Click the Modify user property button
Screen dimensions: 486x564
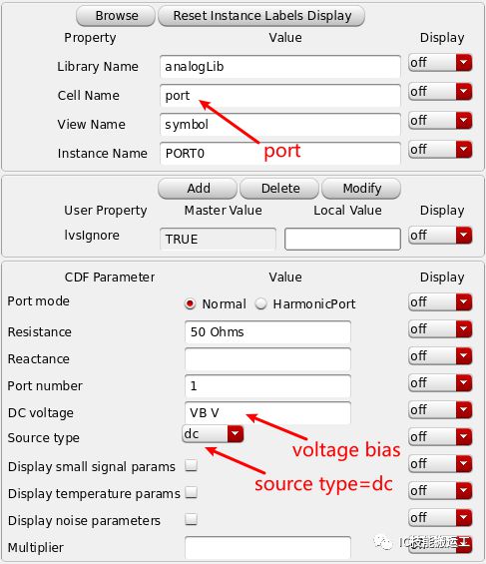(361, 189)
